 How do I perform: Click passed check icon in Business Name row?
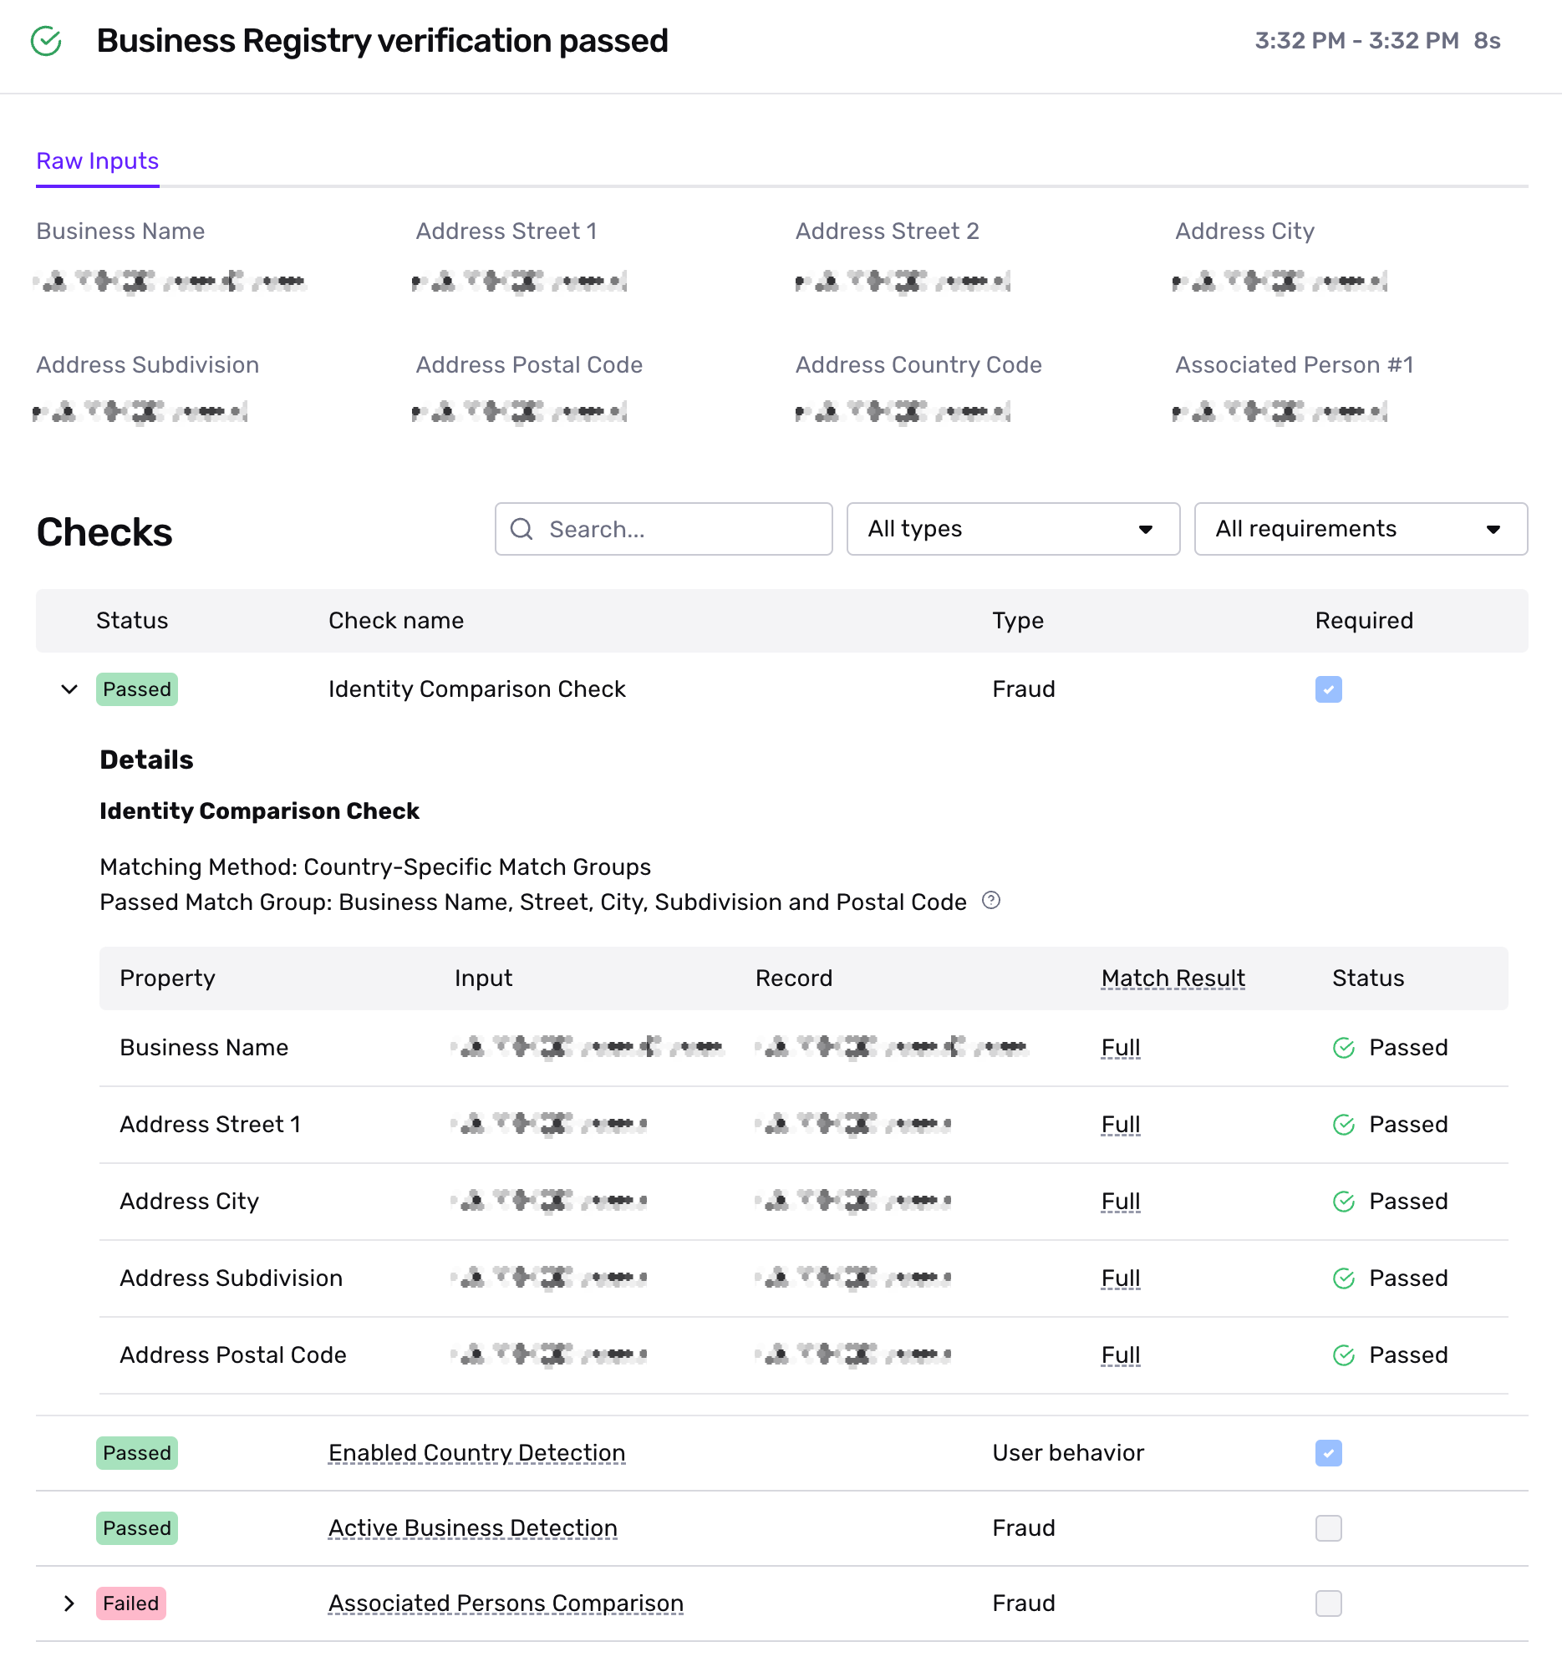tap(1344, 1048)
